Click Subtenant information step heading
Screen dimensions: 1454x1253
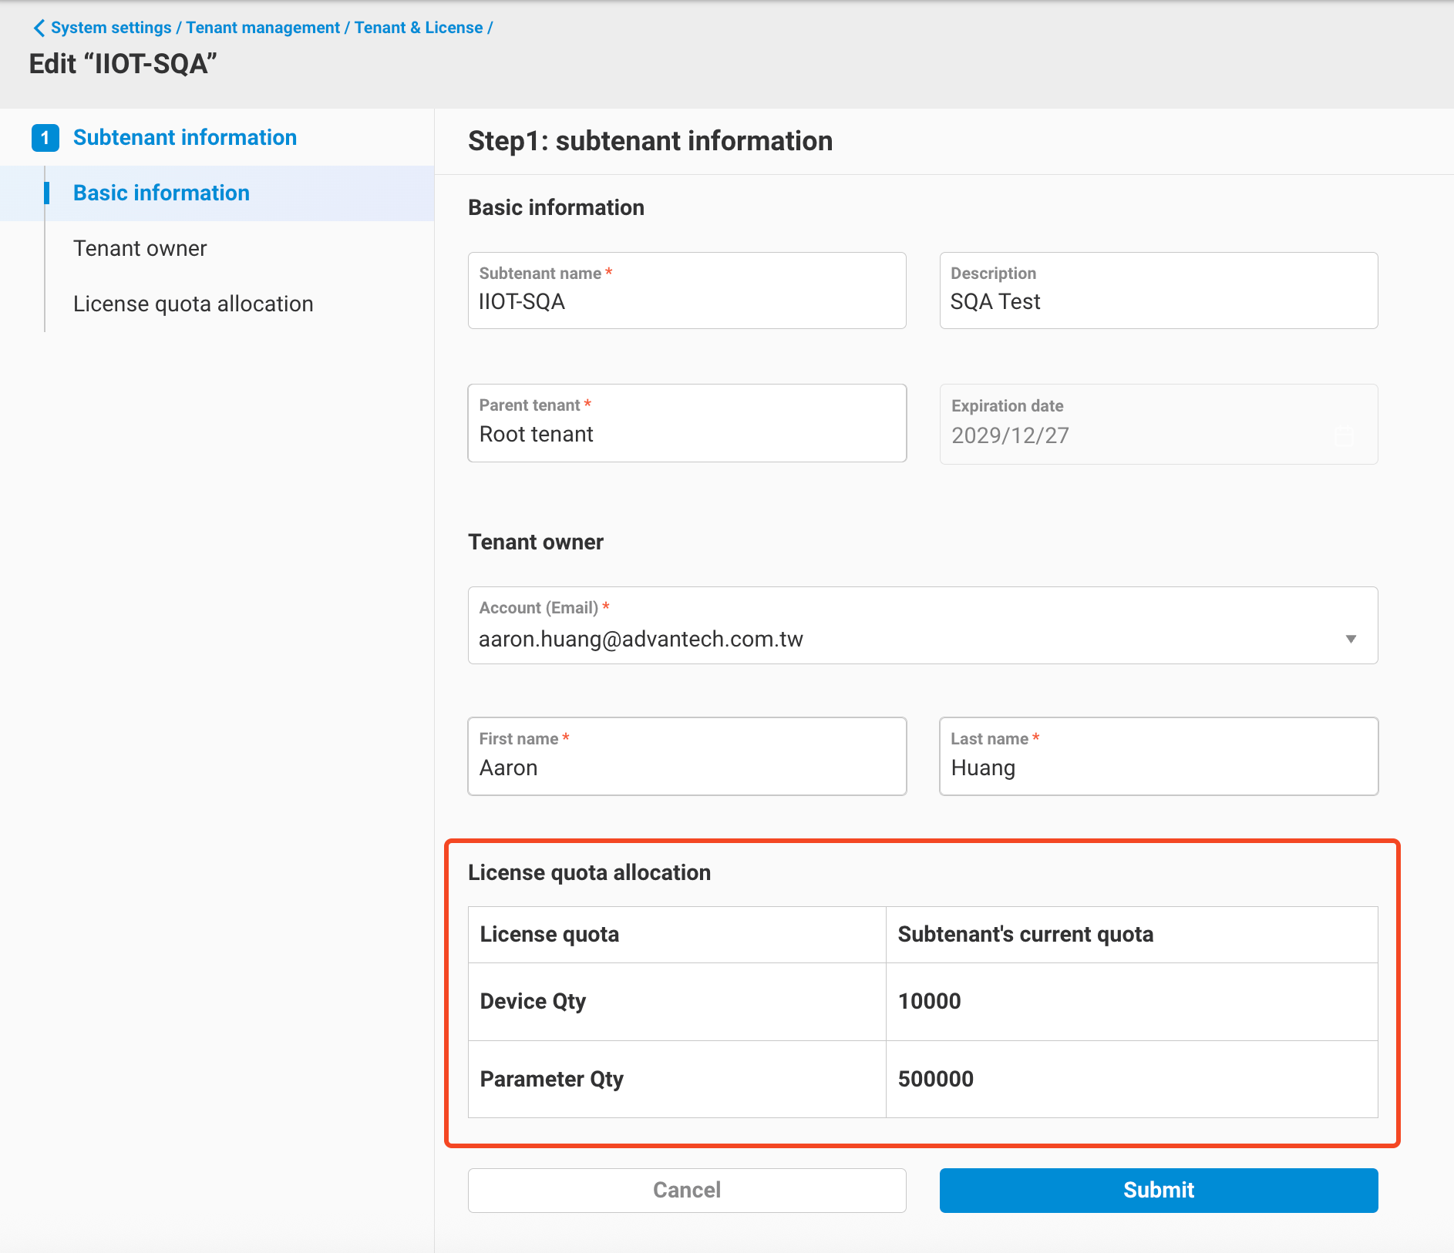click(185, 137)
